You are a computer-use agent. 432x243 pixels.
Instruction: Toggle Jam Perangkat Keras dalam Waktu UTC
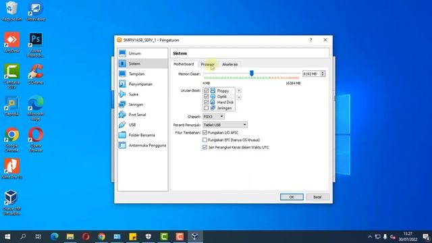[205, 147]
